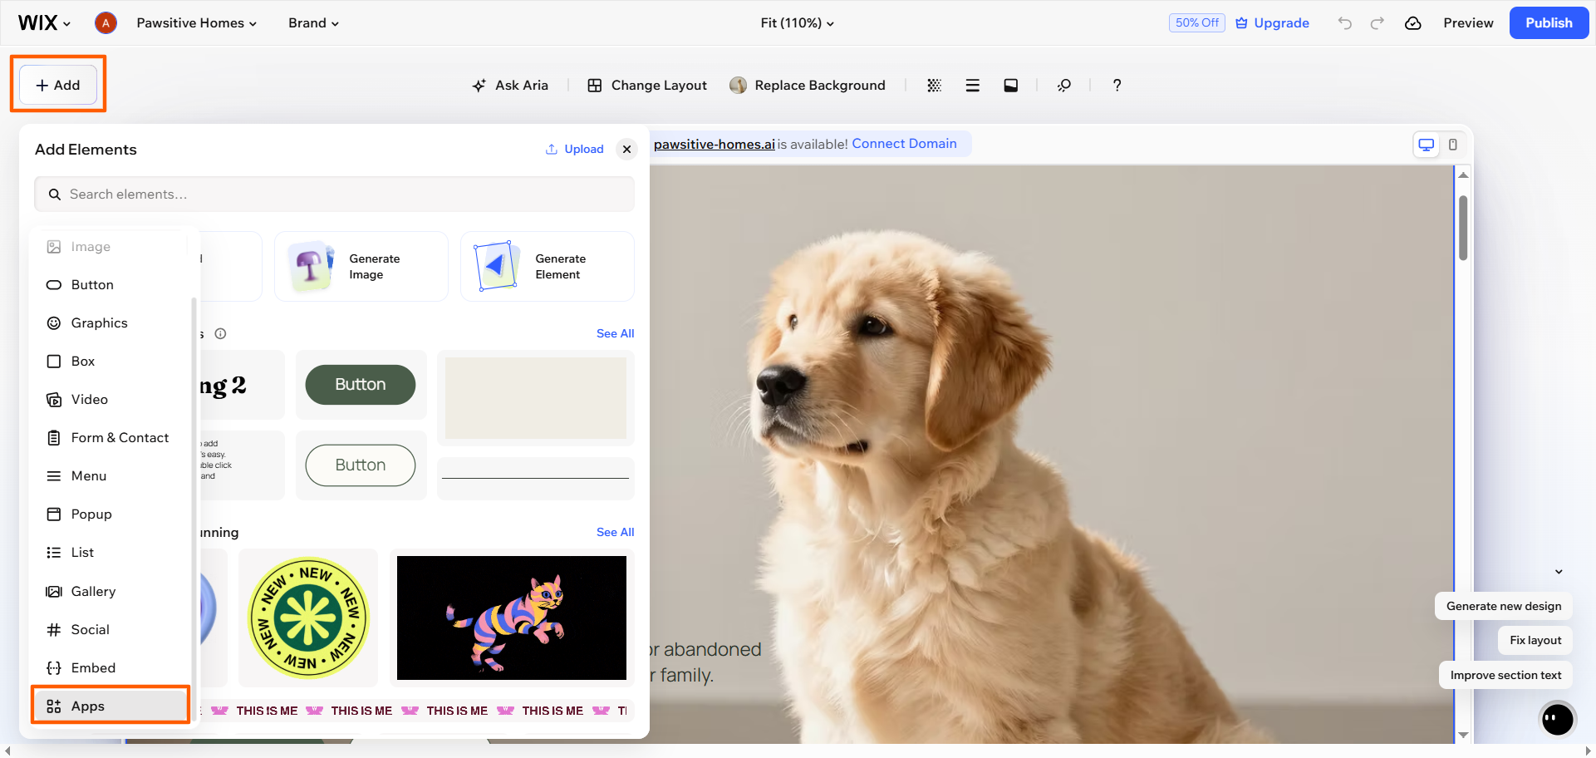Screen dimensions: 1596x758
Task: Open the Brand dropdown menu
Action: (x=313, y=22)
